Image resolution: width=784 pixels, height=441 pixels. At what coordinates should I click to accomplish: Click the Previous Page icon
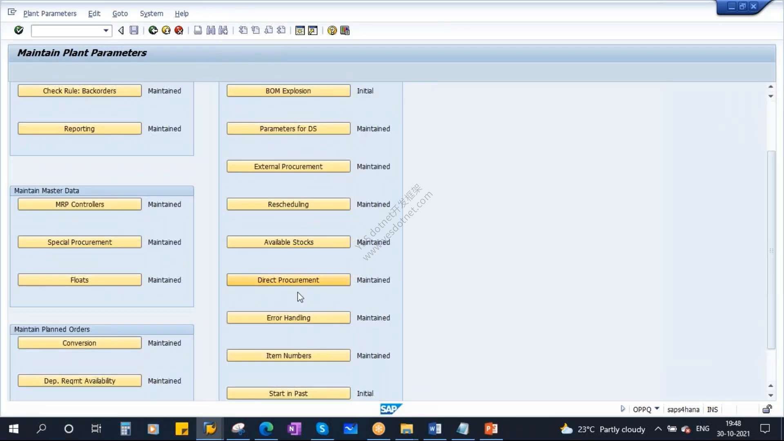(x=256, y=30)
